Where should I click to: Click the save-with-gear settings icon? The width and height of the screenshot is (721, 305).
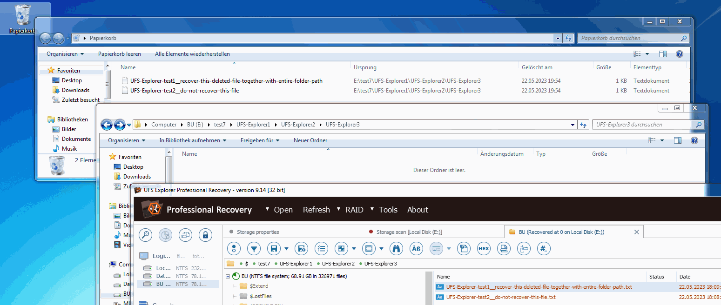(301, 249)
